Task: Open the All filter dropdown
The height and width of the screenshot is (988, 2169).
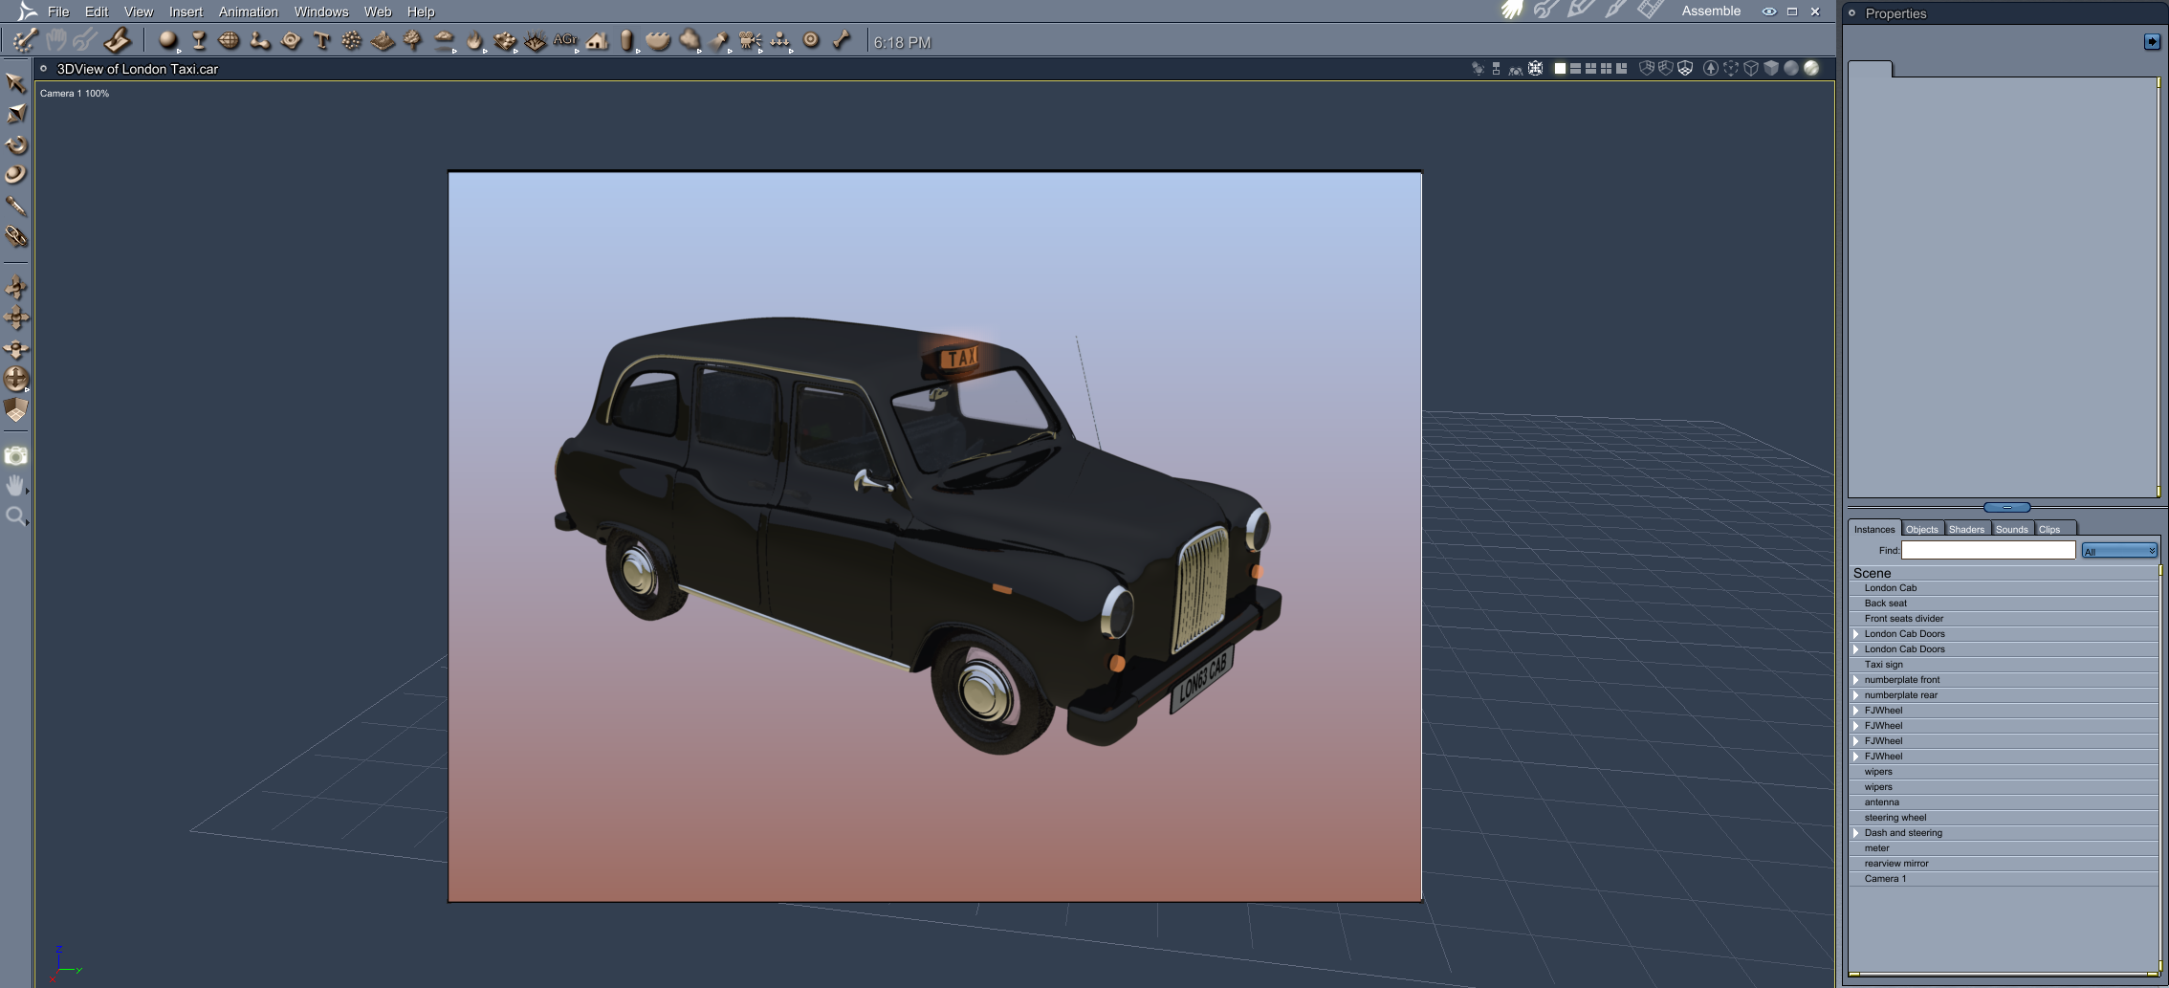Action: click(x=2119, y=551)
